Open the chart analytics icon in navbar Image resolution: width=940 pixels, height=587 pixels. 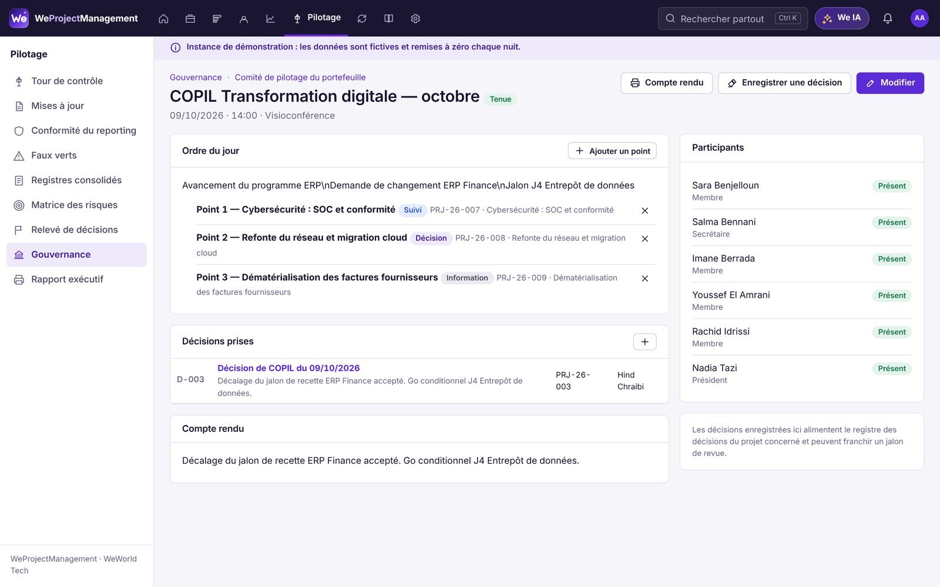(x=270, y=19)
